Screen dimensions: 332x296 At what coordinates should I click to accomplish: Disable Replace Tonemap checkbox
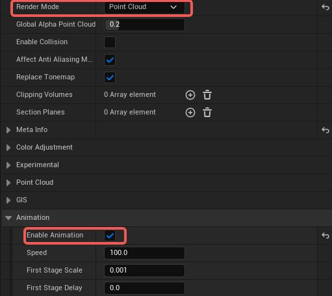click(x=110, y=77)
